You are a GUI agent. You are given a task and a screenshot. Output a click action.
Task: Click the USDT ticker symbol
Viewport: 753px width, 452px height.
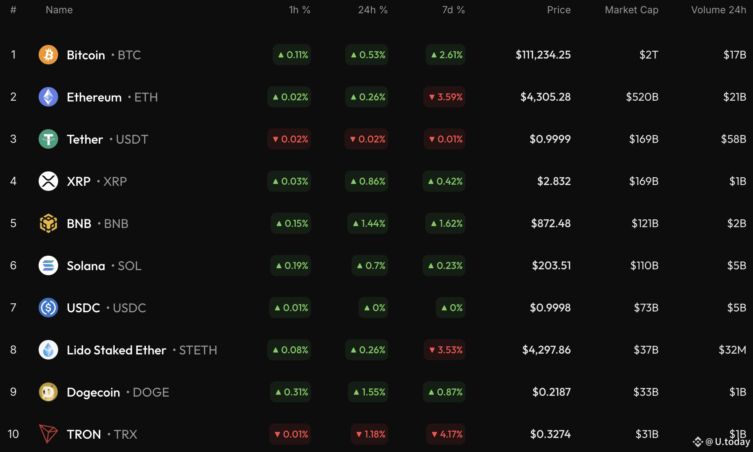[x=132, y=139]
